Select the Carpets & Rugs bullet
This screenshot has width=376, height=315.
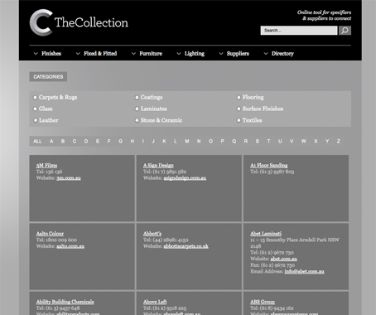(35, 97)
